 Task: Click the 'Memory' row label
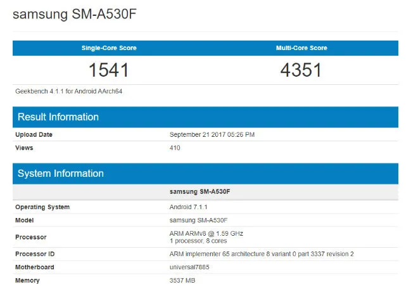click(x=27, y=281)
